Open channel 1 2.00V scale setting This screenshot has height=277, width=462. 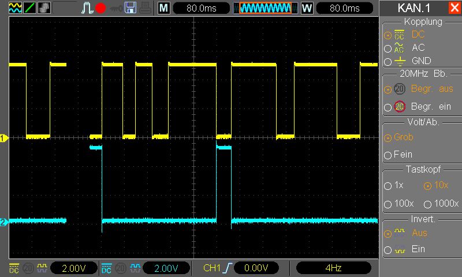pyautogui.click(x=74, y=268)
